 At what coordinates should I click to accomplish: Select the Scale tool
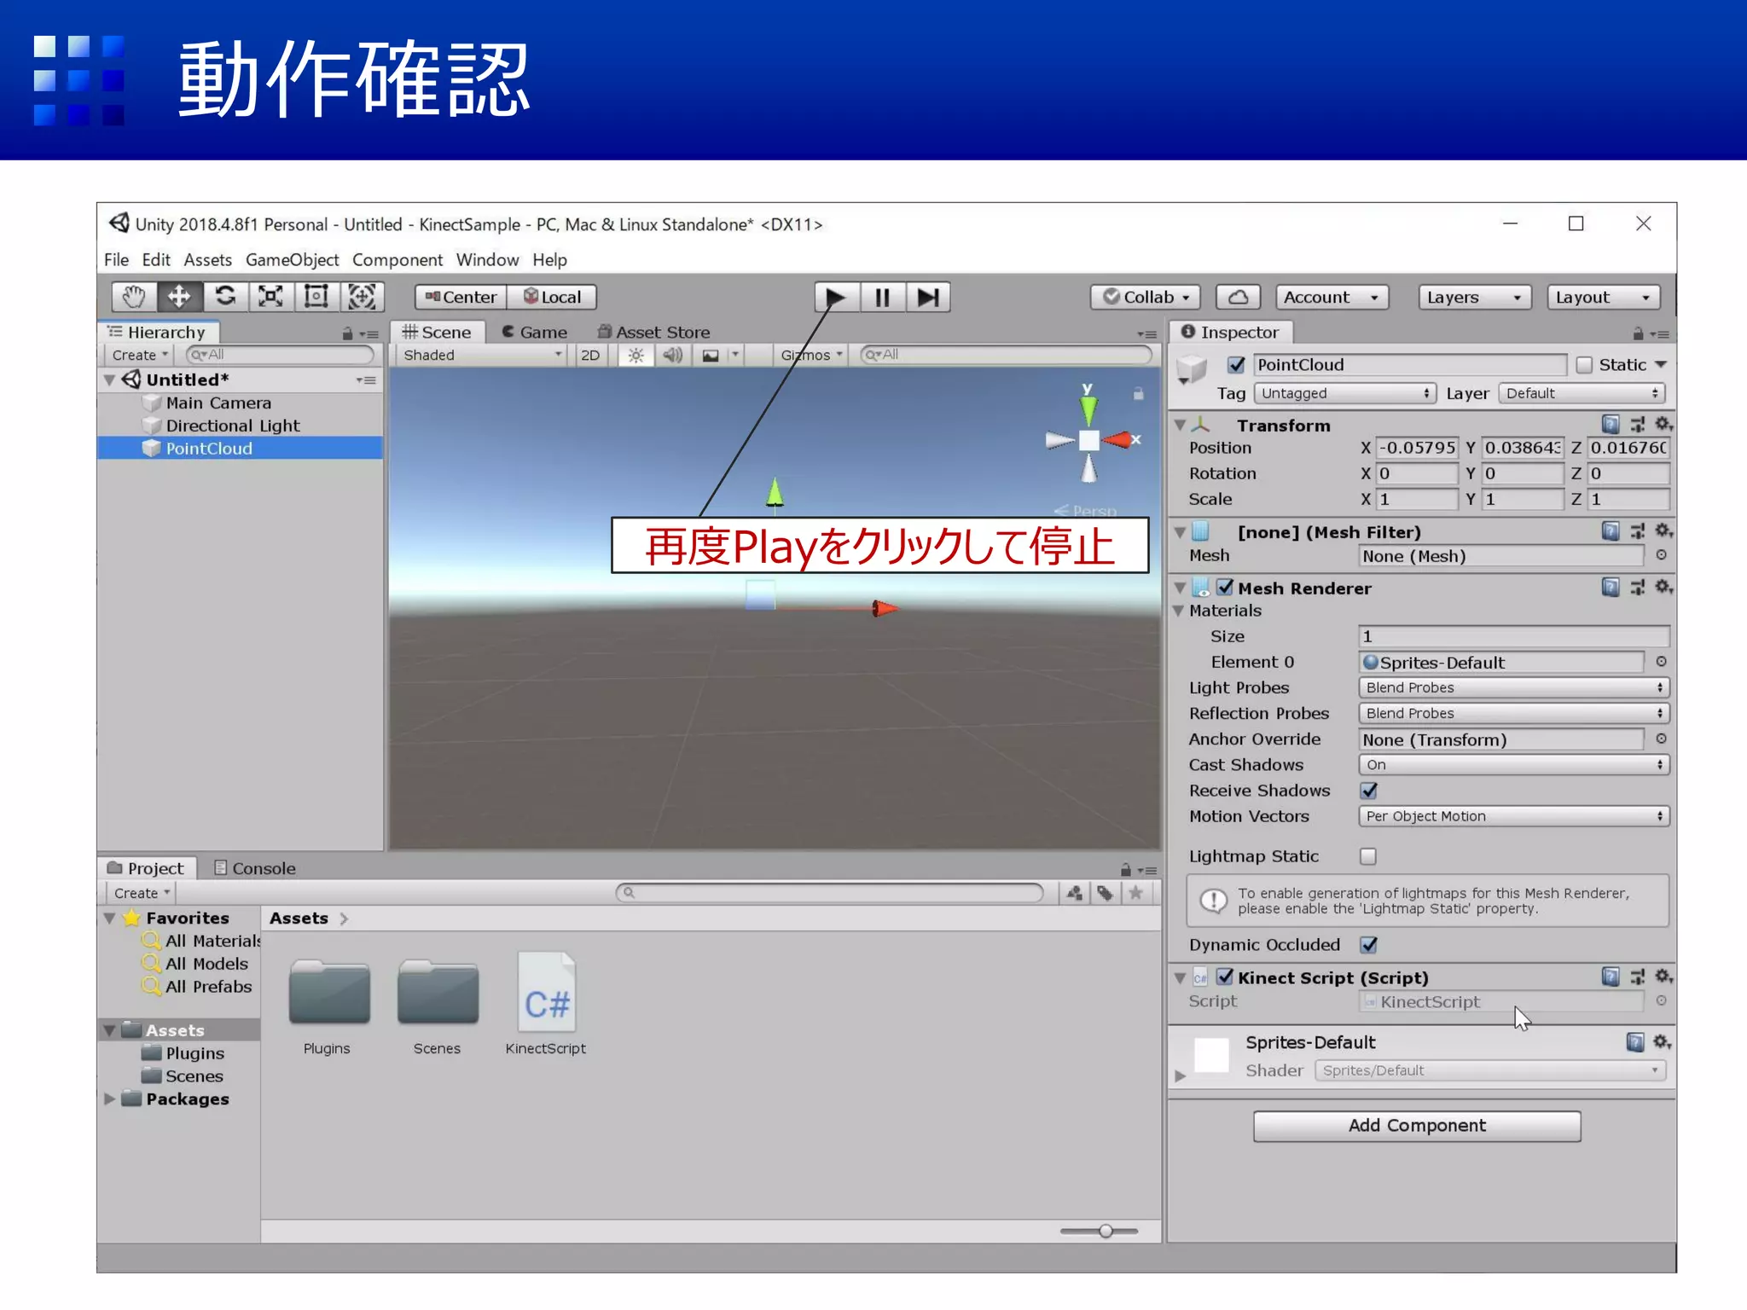click(x=270, y=297)
